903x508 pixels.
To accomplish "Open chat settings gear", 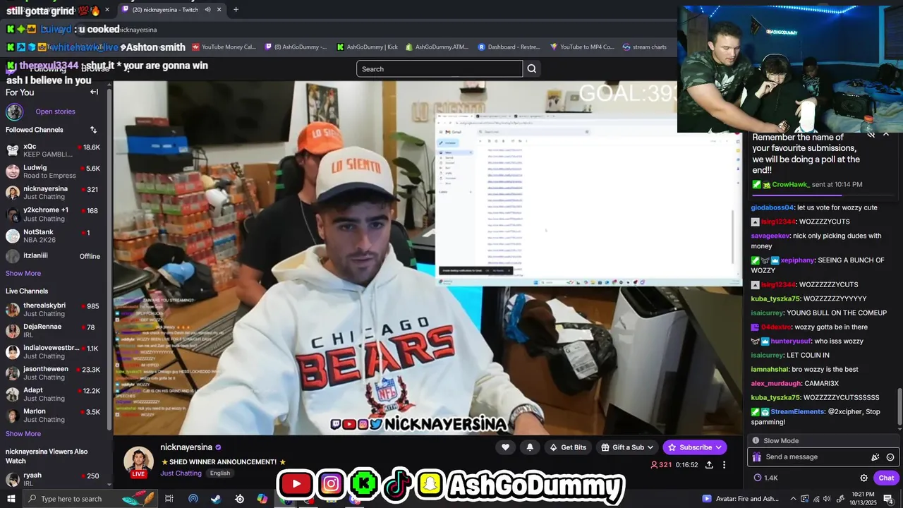I will click(x=863, y=478).
